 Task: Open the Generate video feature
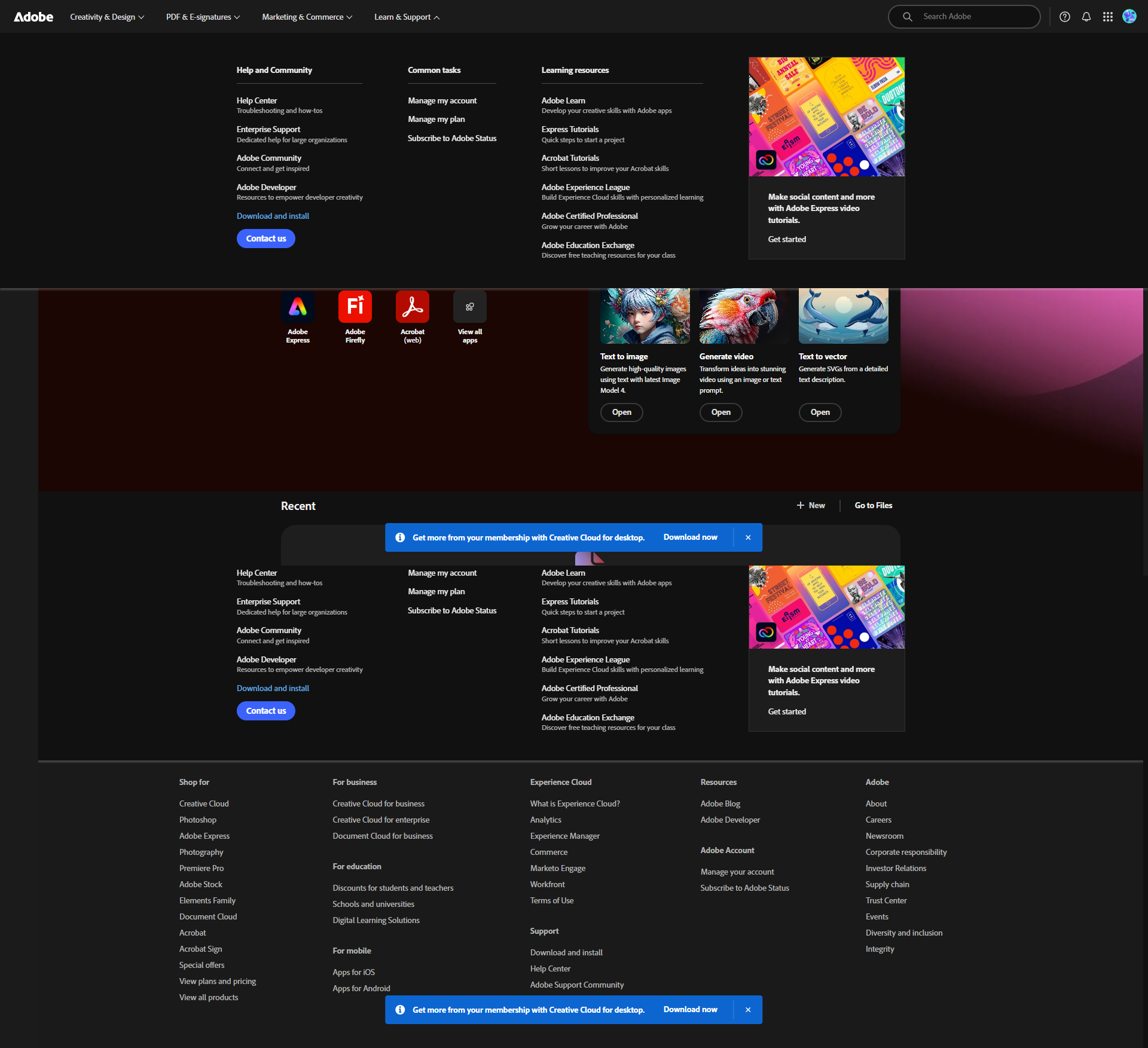pos(721,413)
